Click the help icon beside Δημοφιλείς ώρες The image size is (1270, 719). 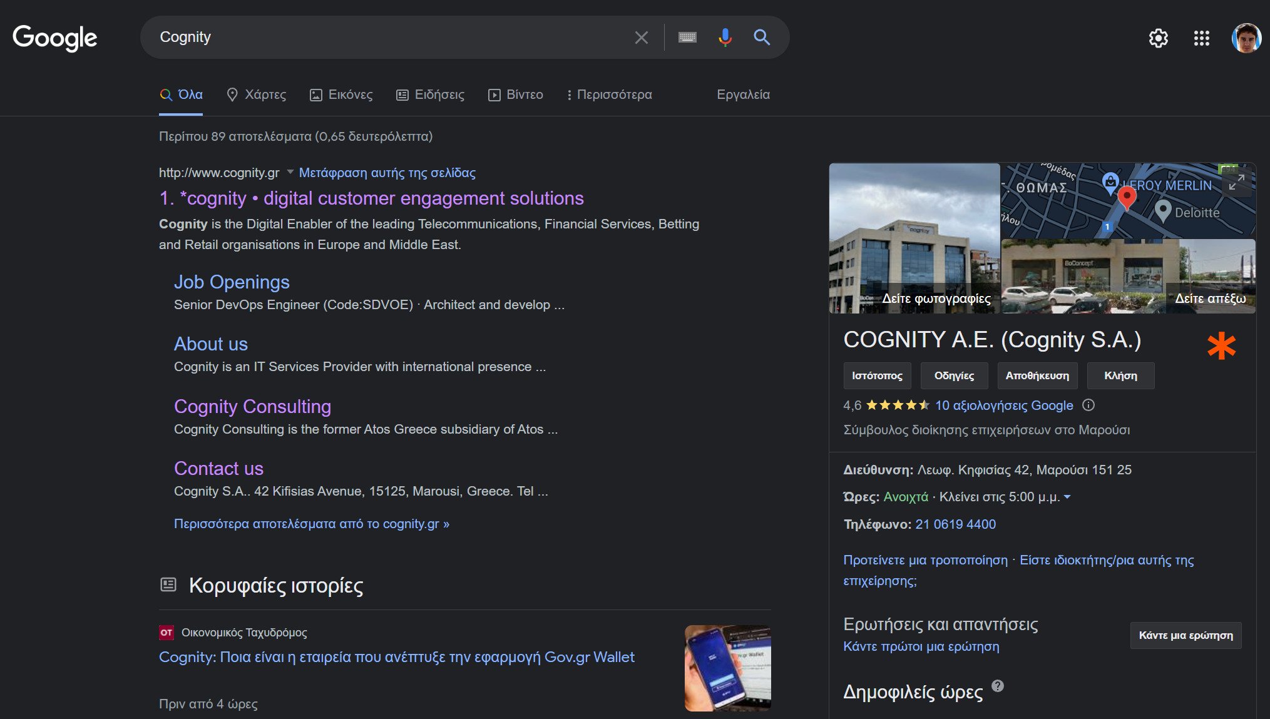998,686
